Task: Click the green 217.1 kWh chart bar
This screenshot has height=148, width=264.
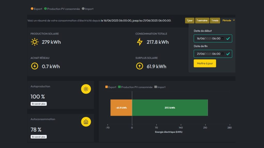Action: (x=170, y=108)
